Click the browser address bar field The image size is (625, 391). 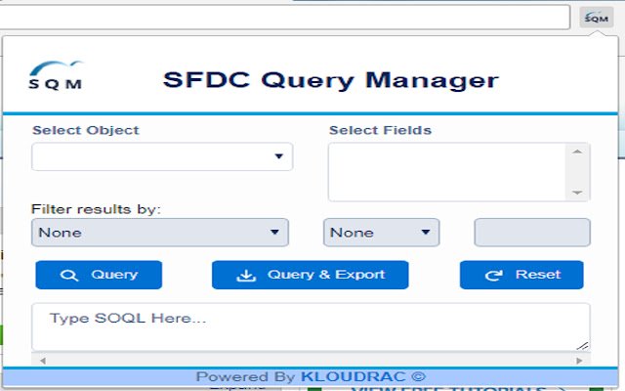point(284,18)
